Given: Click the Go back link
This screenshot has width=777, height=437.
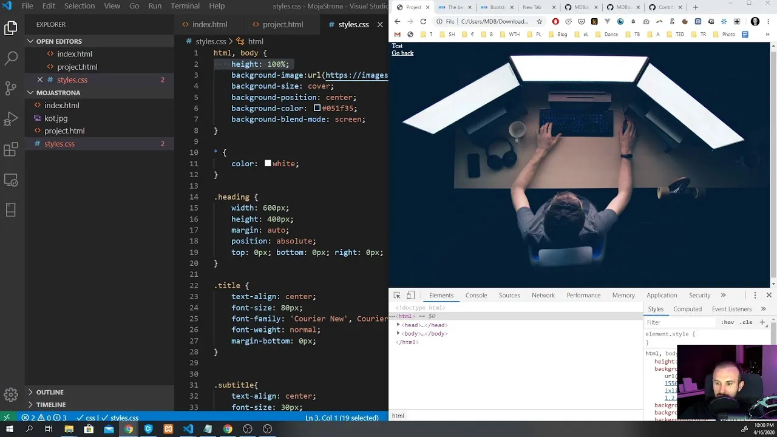Looking at the screenshot, I should (x=402, y=53).
